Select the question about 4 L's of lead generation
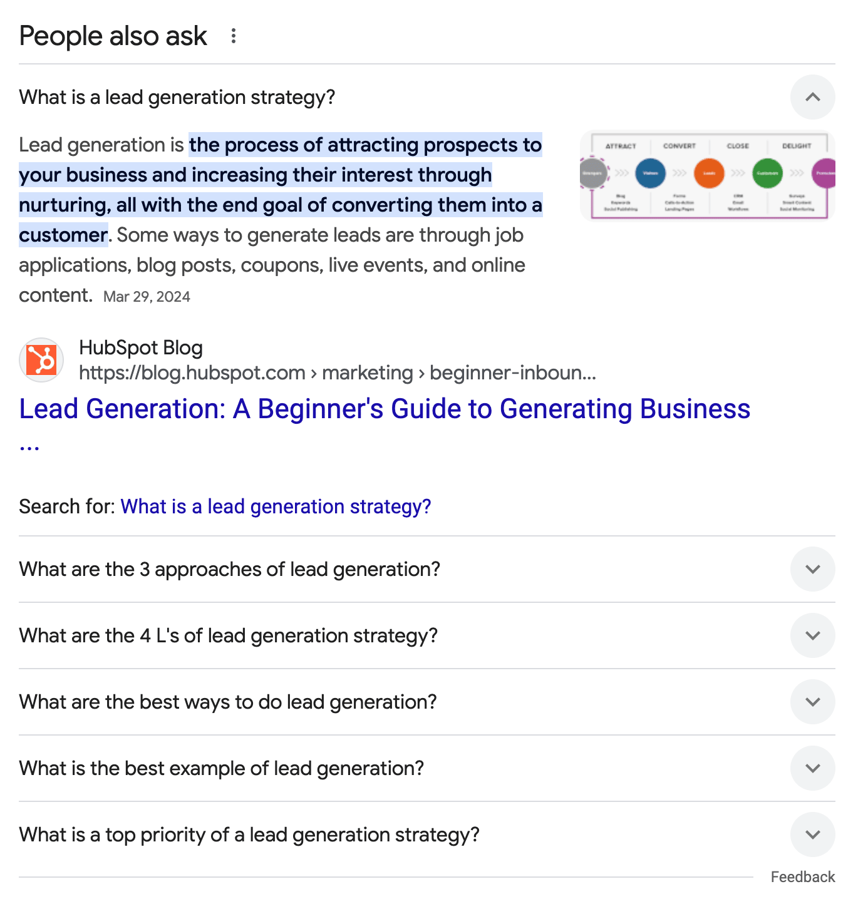The image size is (868, 904). tap(229, 635)
